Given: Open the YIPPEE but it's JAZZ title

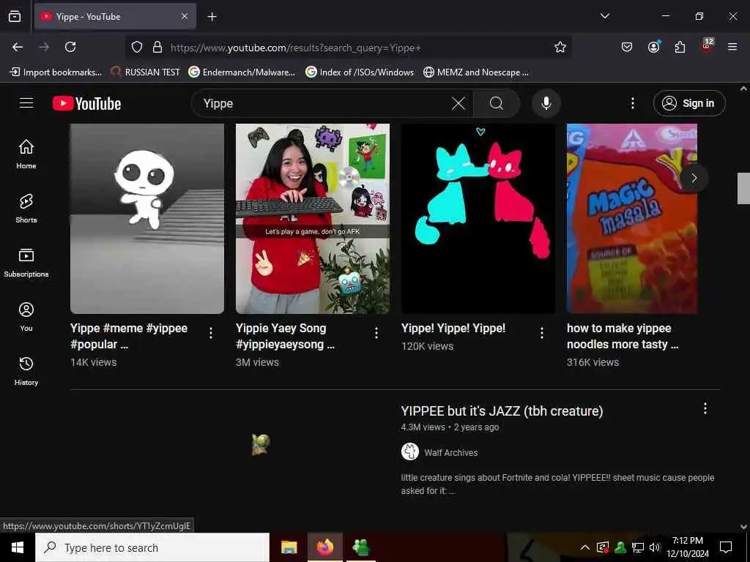Looking at the screenshot, I should coord(502,411).
